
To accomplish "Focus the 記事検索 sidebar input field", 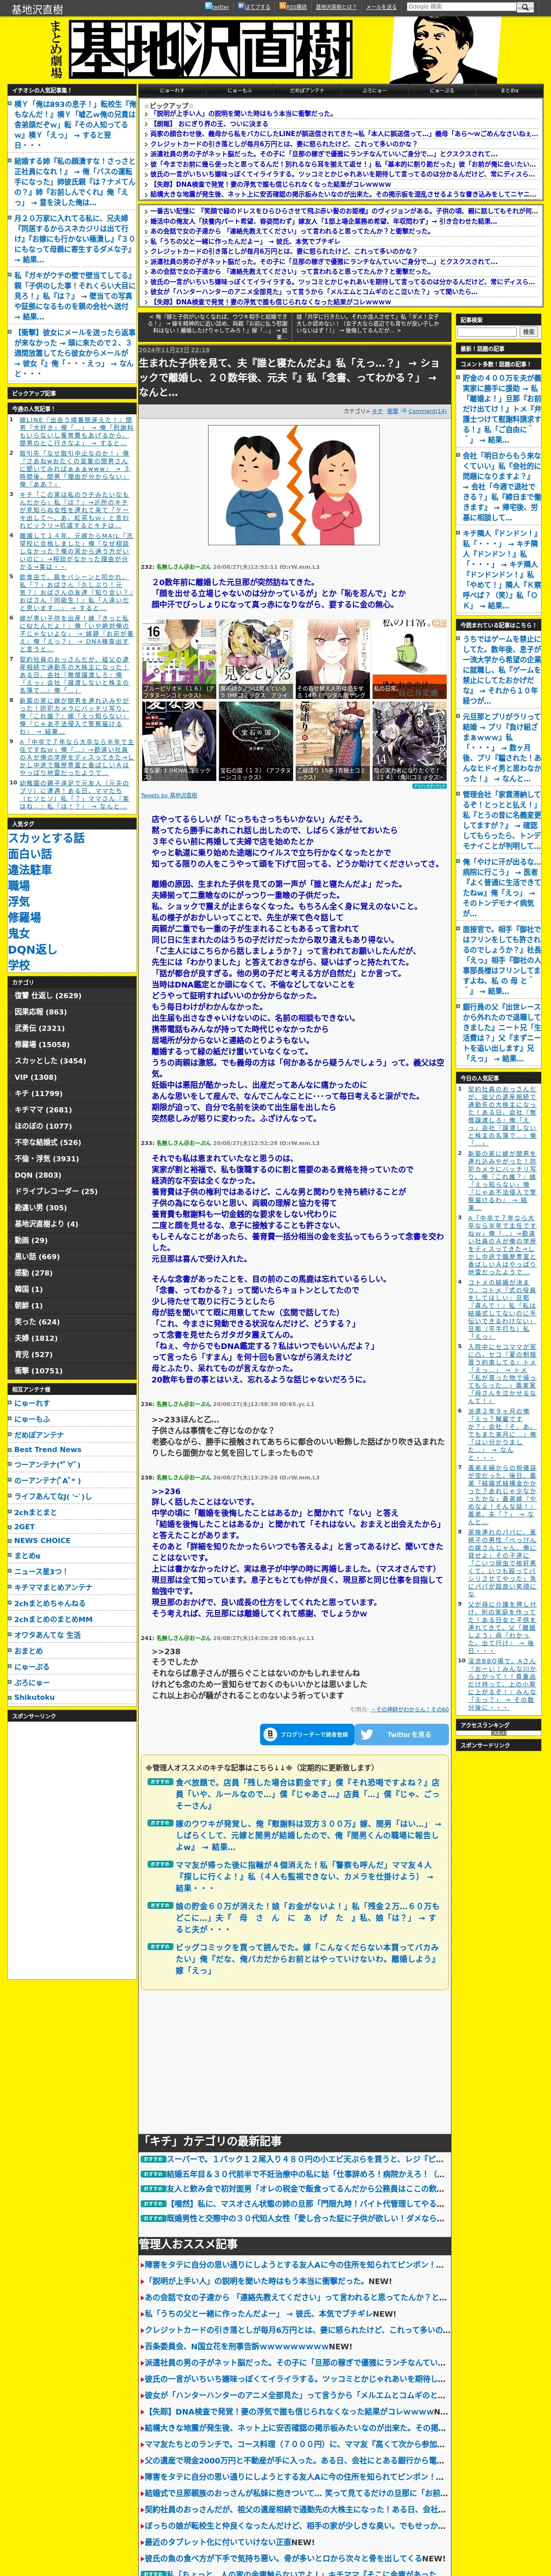I will click(487, 331).
